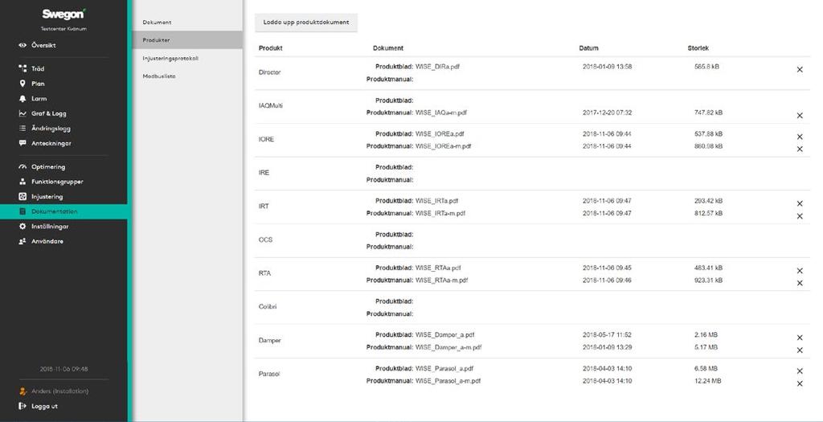Click the Larm bell icon
Screen dimensions: 823x422
[x=23, y=99]
